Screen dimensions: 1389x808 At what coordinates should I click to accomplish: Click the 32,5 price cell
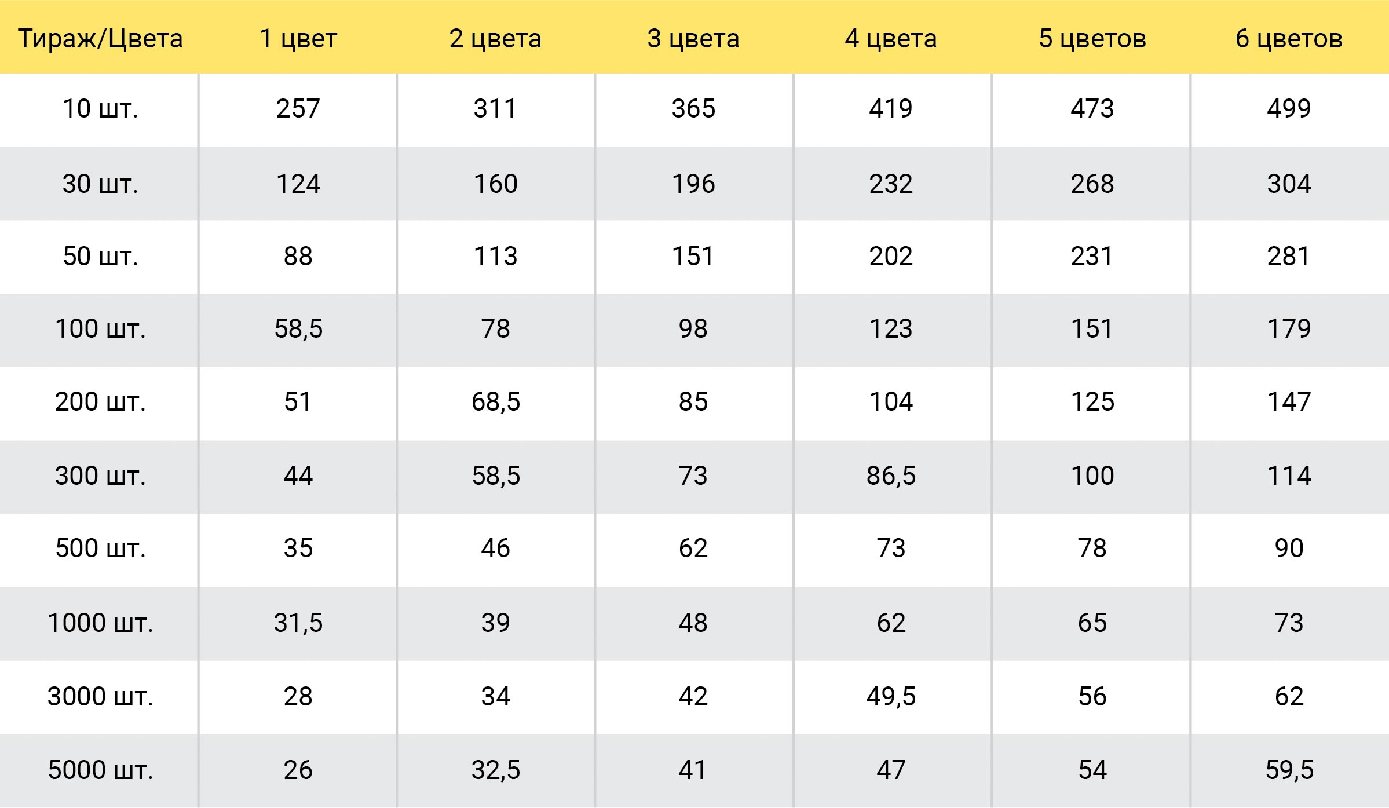[496, 770]
